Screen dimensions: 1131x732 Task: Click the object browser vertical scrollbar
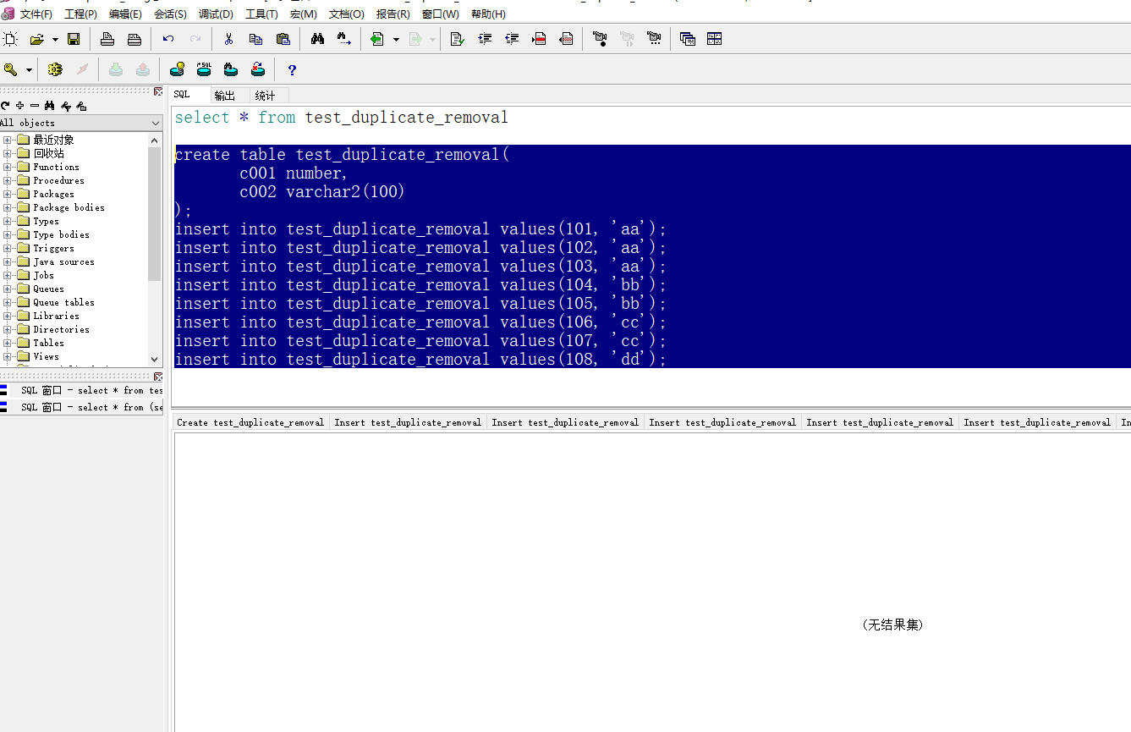point(154,212)
